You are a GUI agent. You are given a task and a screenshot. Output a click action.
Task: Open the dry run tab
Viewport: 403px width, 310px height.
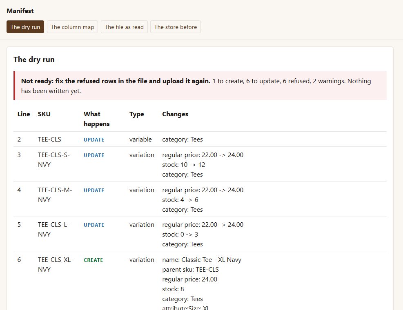click(25, 27)
